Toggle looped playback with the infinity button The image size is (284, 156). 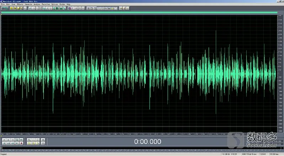[21, 140]
